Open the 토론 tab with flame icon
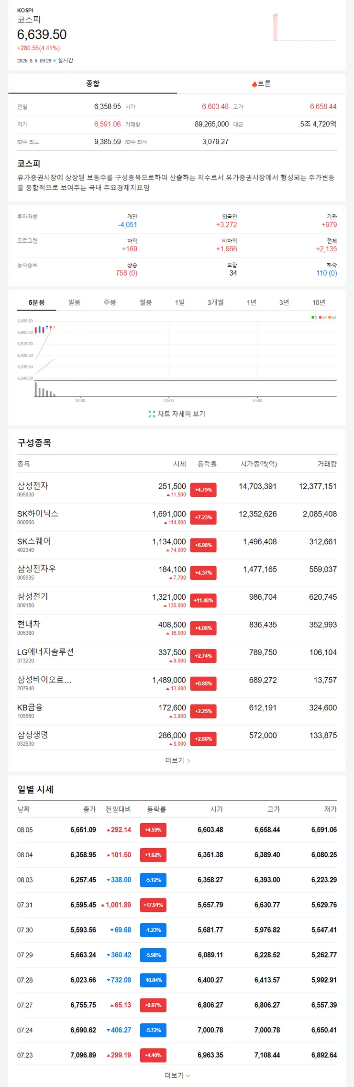 coord(261,84)
